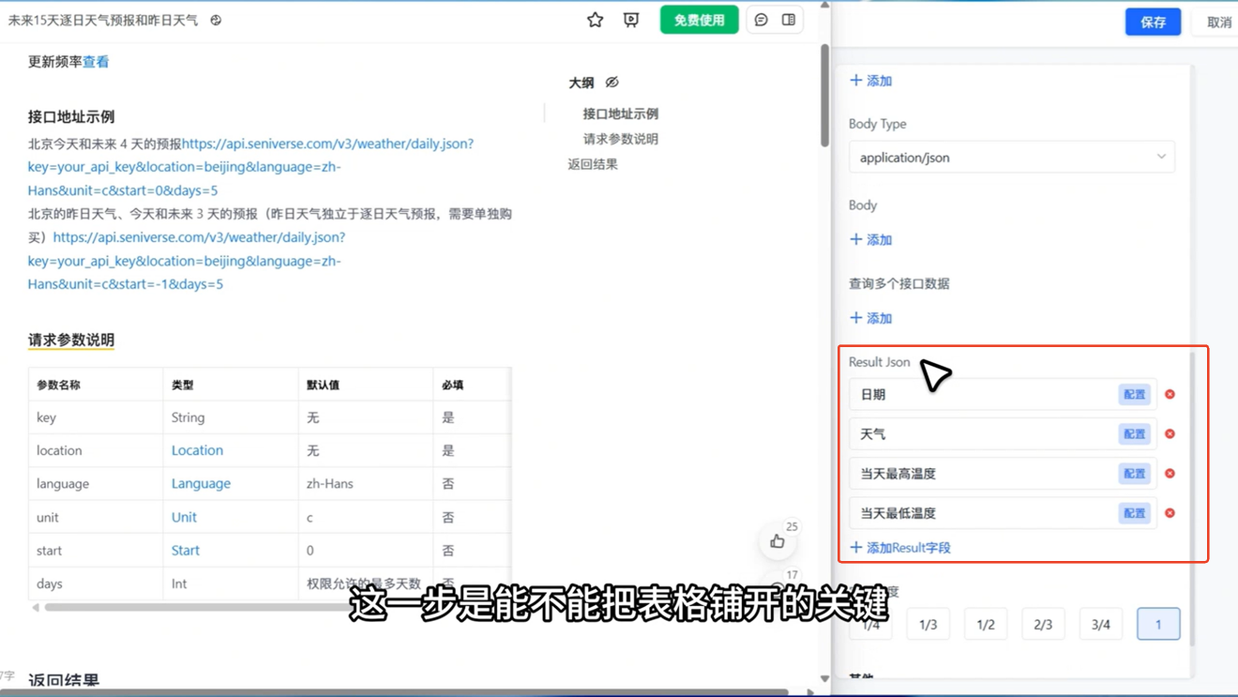Click the 'Int' type cell
The height and width of the screenshot is (697, 1238).
click(231, 583)
